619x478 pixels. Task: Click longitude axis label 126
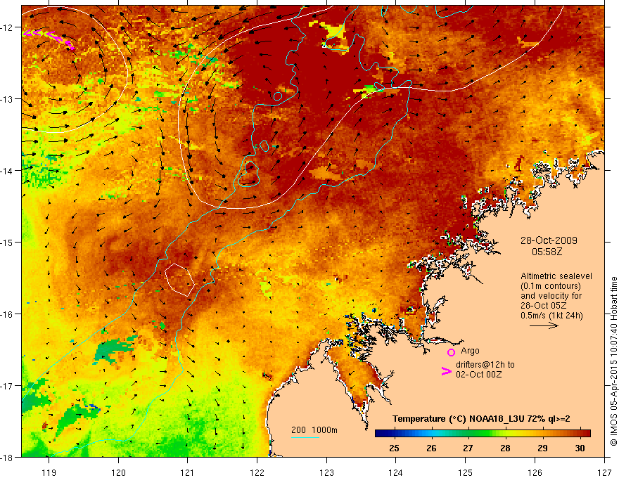(x=535, y=472)
